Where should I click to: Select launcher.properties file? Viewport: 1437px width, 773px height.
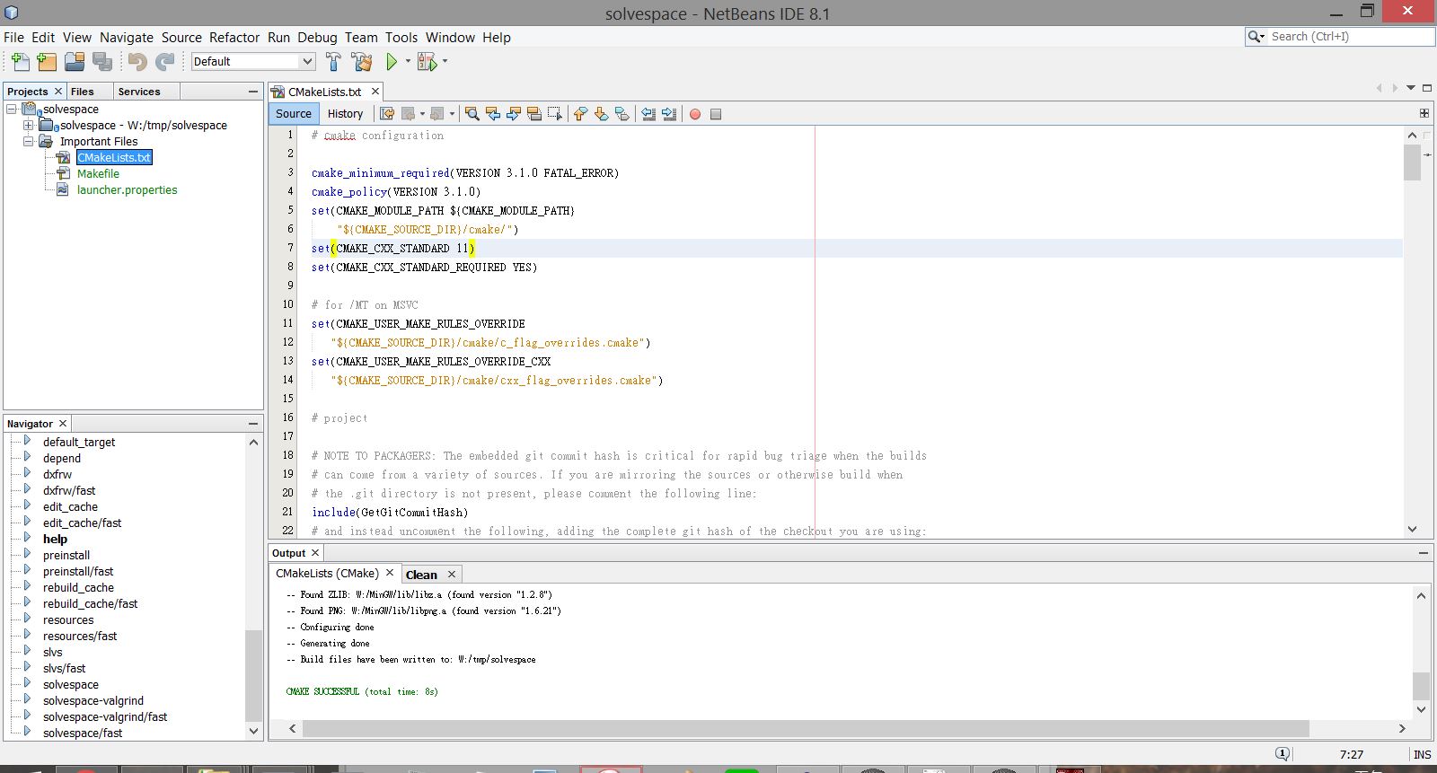pyautogui.click(x=127, y=189)
